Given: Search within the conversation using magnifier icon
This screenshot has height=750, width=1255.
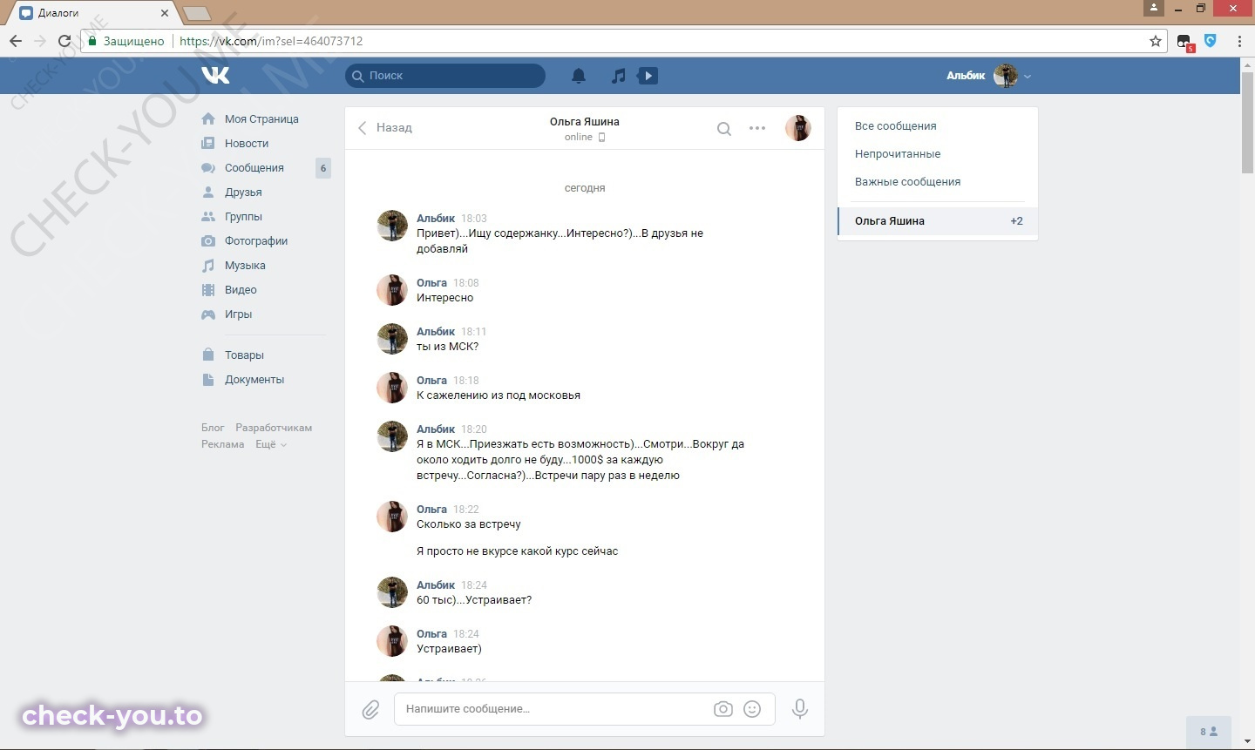Looking at the screenshot, I should point(723,129).
